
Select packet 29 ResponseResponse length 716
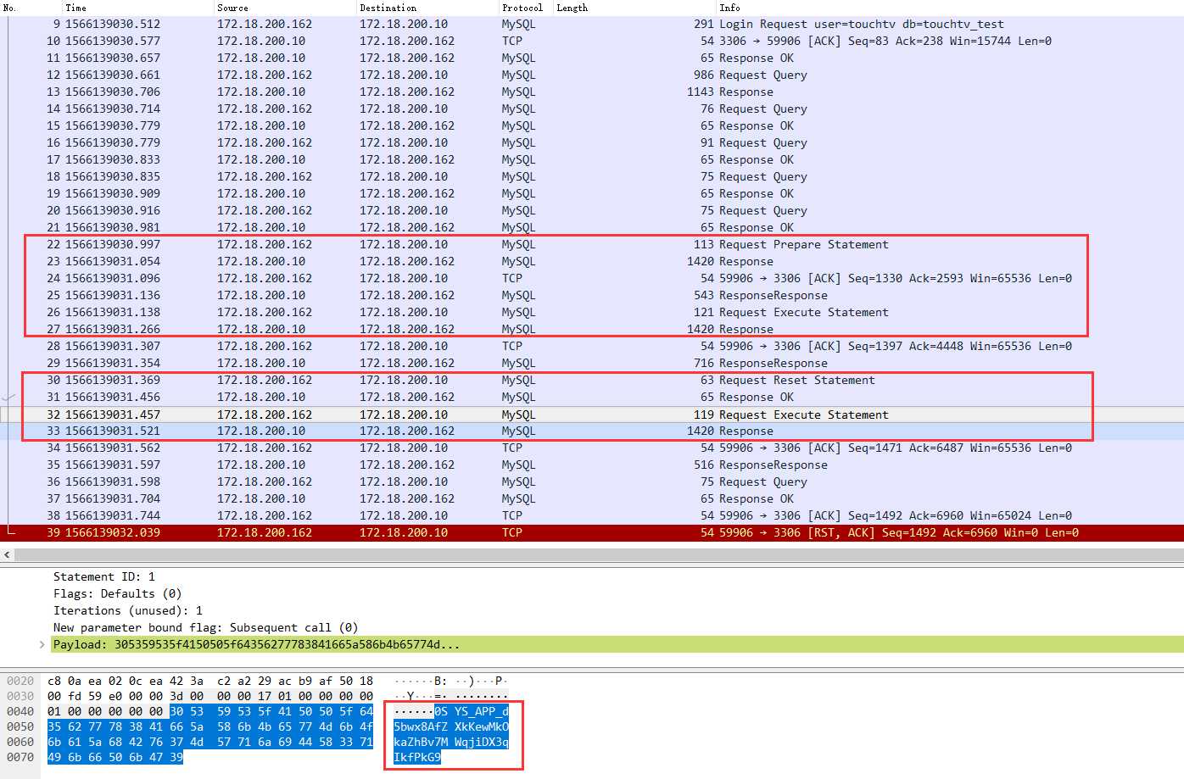pos(592,363)
